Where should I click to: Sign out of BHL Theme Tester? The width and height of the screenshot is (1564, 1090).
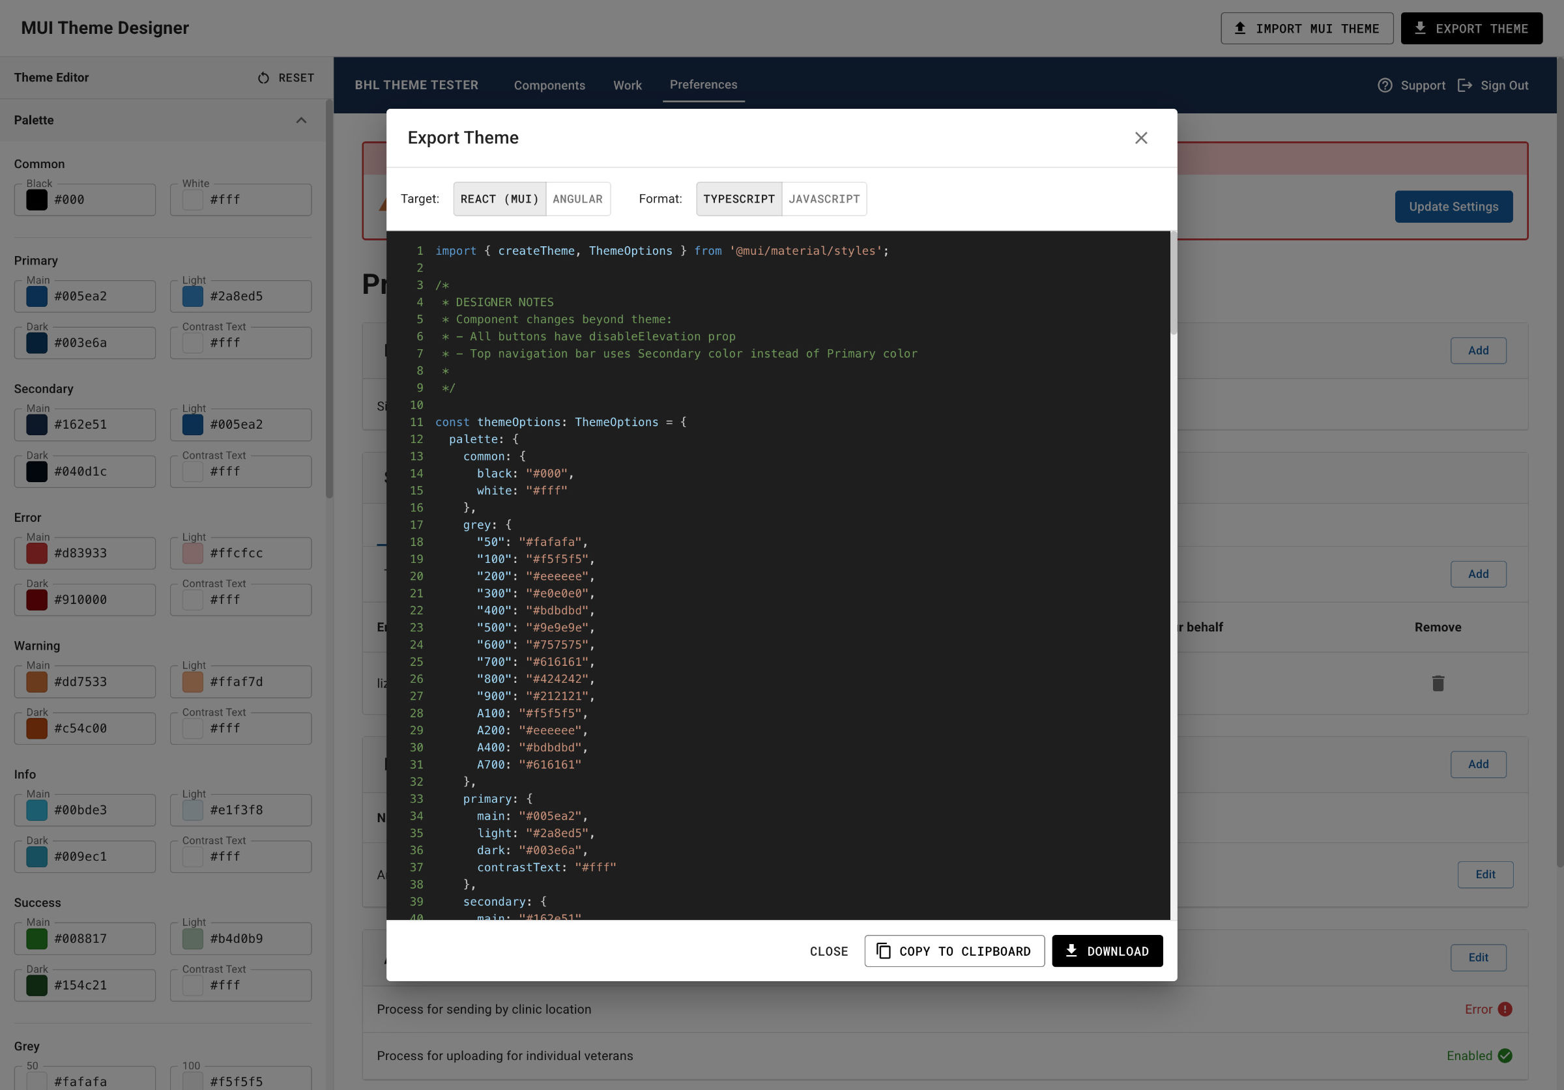tap(1493, 85)
